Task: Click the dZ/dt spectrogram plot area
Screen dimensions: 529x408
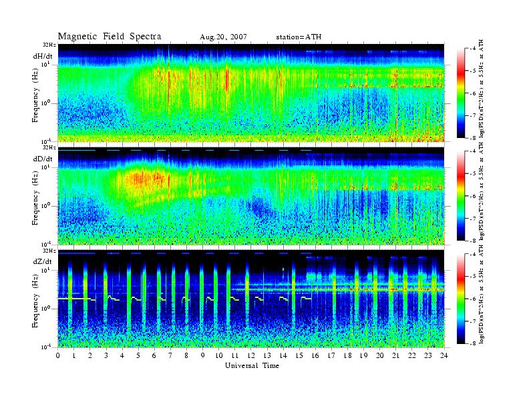Action: [x=251, y=299]
